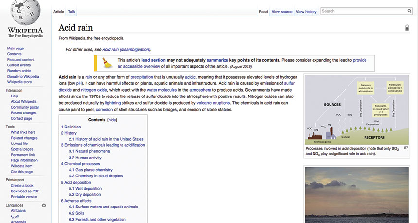
Task: Open Page information link
Action: 24,160
